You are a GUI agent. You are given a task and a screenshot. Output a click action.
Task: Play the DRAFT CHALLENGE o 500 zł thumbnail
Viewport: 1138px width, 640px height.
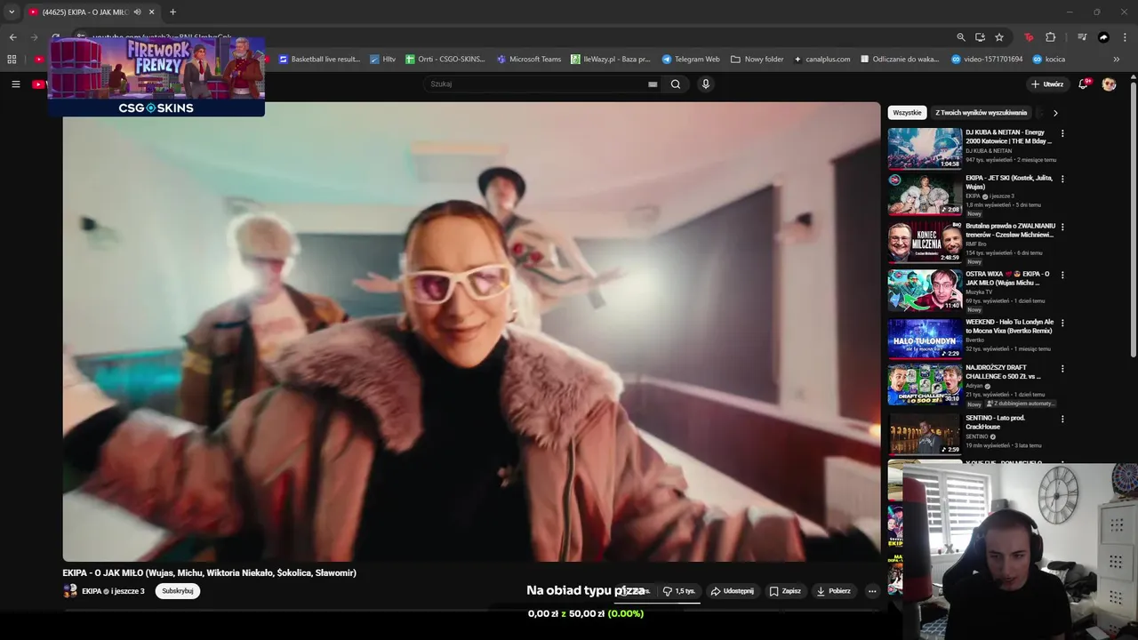(x=925, y=387)
